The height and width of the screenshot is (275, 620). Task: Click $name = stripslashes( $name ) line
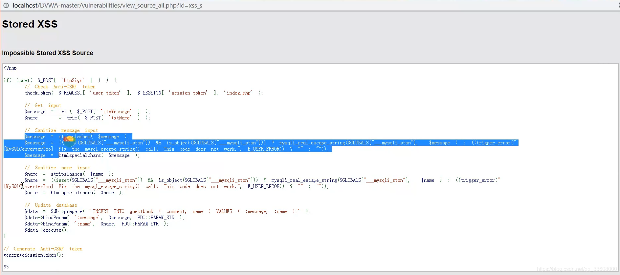(69, 174)
